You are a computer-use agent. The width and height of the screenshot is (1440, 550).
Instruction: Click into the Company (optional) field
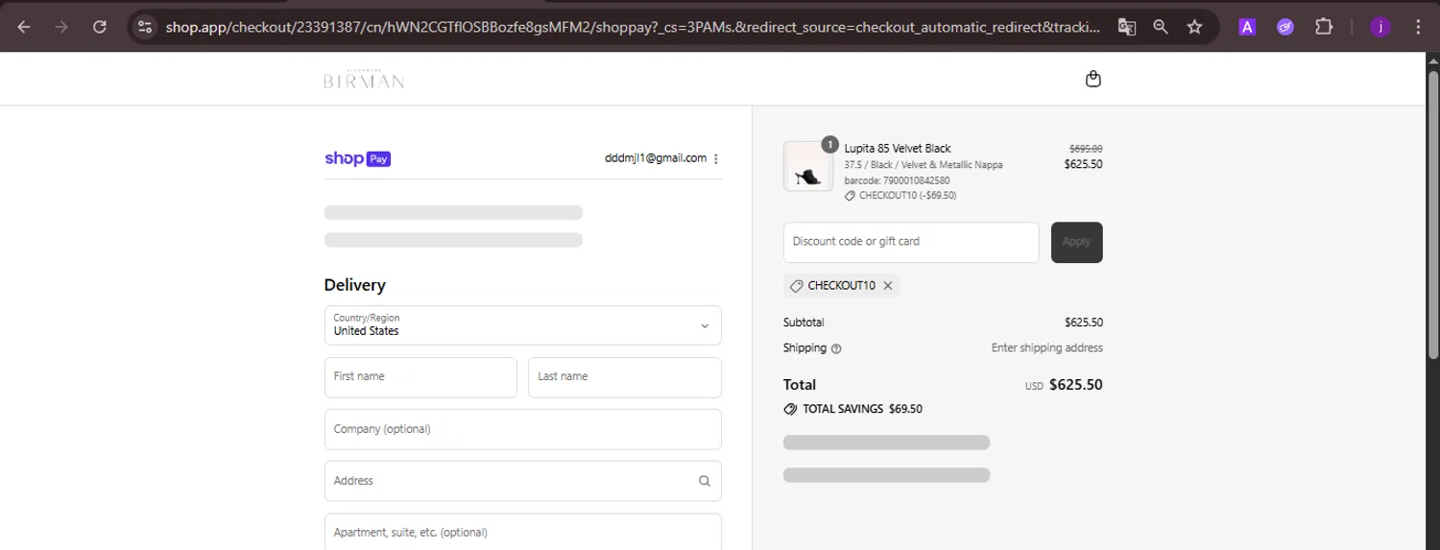[x=523, y=429]
